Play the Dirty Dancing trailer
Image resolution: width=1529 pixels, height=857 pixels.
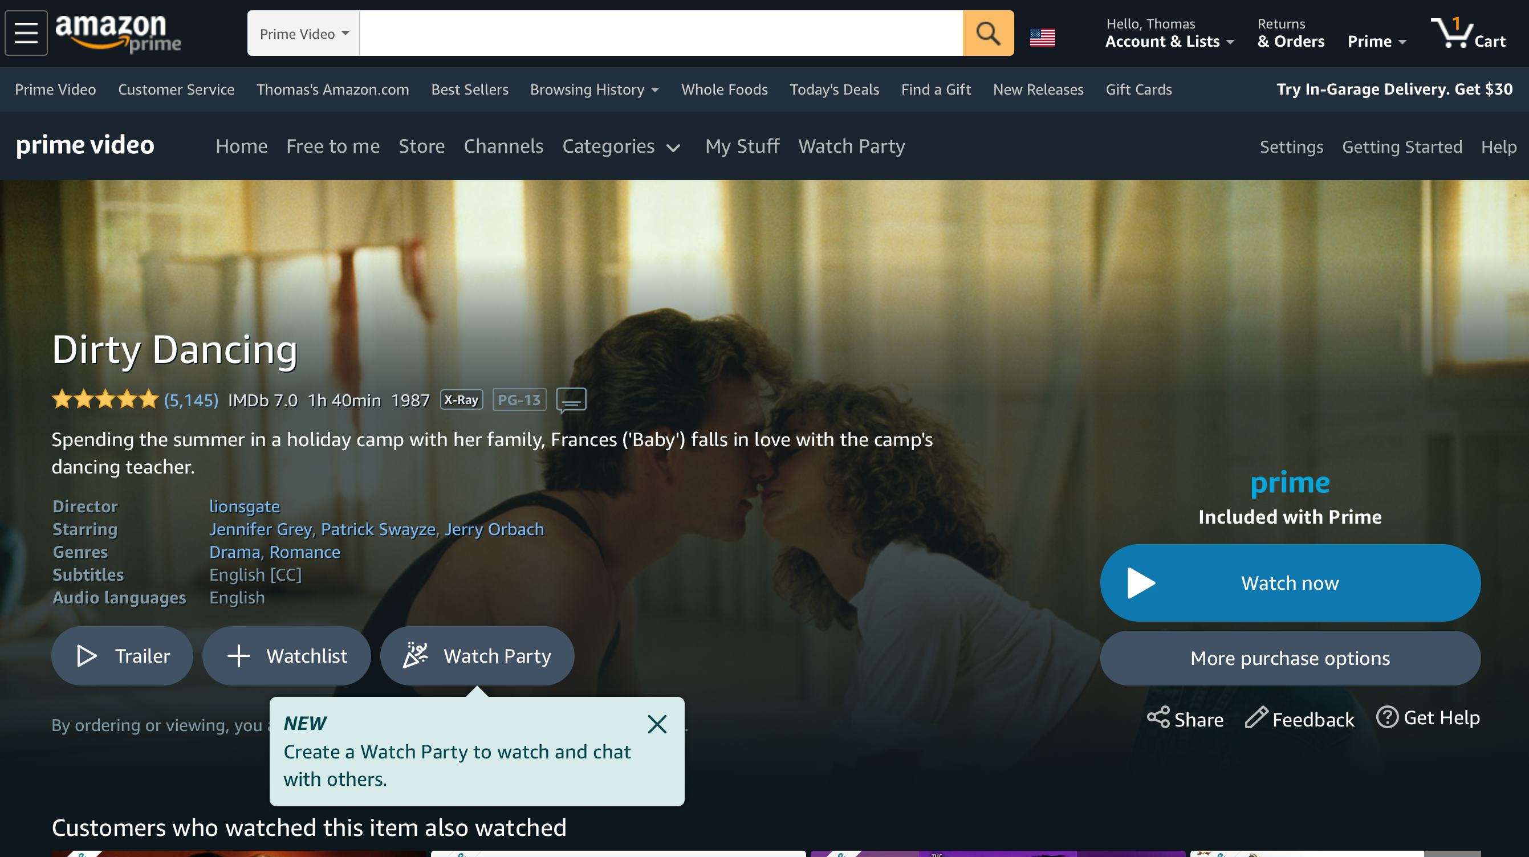point(121,655)
